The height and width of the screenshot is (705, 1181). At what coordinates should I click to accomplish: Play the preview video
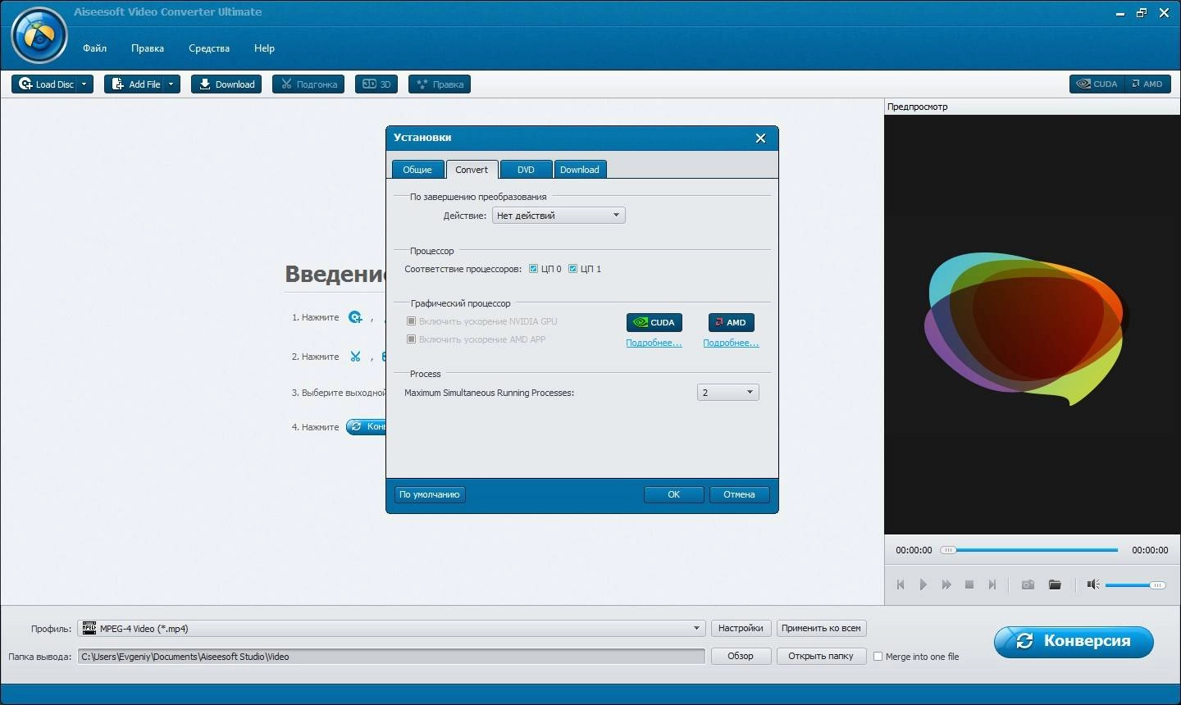click(923, 584)
